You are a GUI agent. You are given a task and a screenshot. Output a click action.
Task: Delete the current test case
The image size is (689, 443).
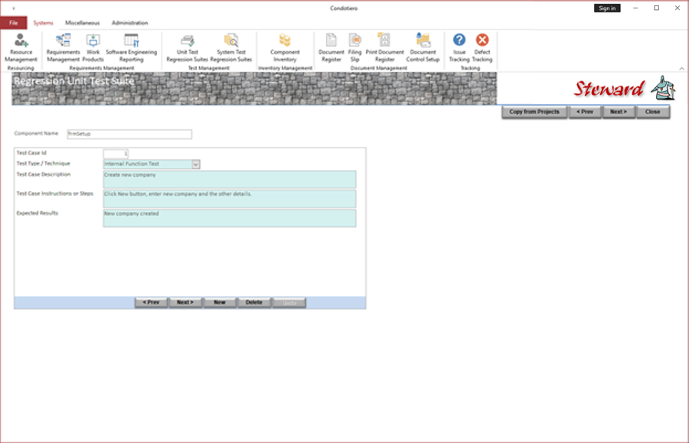pos(254,302)
